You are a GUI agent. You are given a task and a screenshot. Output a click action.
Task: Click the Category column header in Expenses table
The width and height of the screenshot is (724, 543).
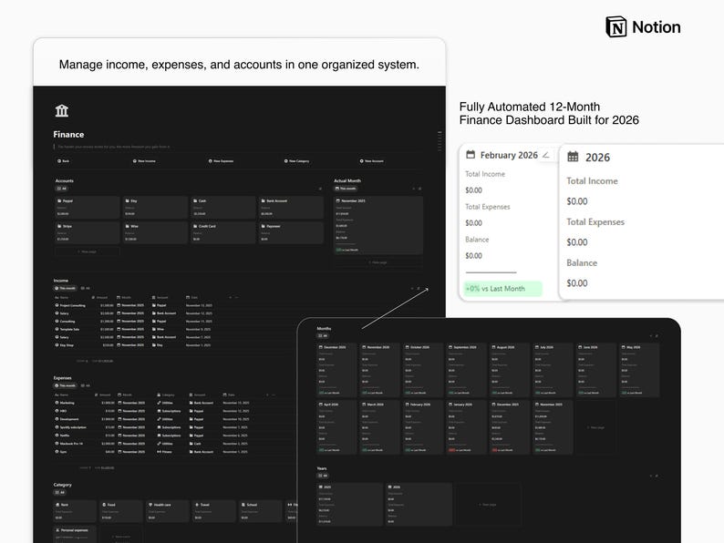166,394
